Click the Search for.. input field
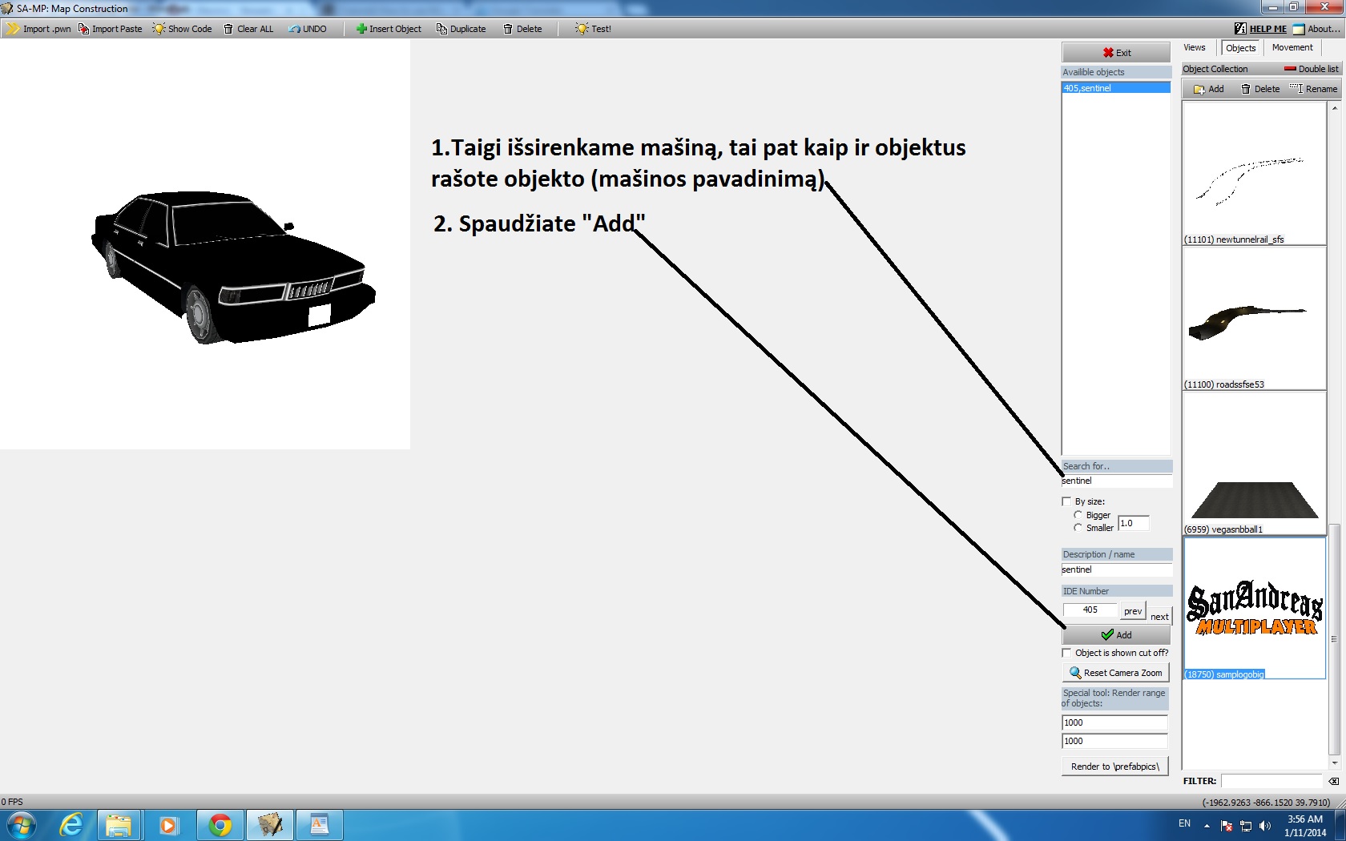Viewport: 1346px width, 841px height. tap(1116, 481)
